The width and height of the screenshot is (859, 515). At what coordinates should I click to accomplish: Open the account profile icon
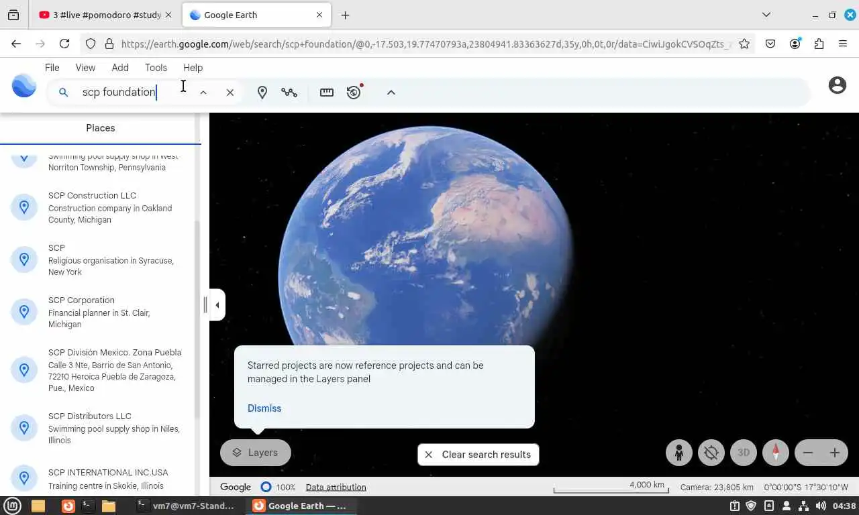pyautogui.click(x=837, y=85)
